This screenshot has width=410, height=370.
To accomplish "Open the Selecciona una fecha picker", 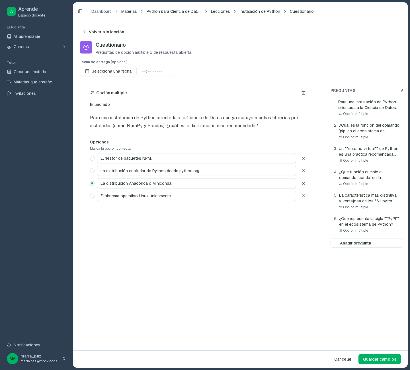I will pos(108,71).
